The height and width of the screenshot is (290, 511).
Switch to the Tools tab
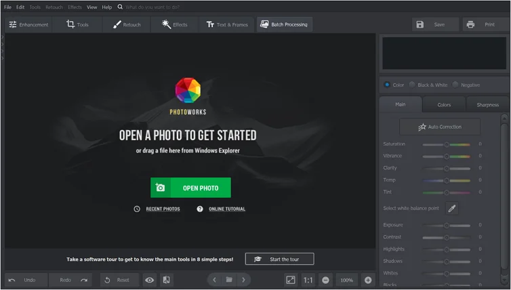77,25
